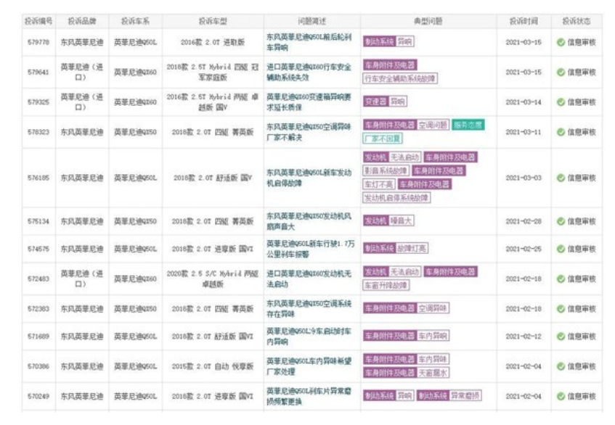Click green check status icon for complaint 578323
Image resolution: width=615 pixels, height=425 pixels.
[561, 132]
